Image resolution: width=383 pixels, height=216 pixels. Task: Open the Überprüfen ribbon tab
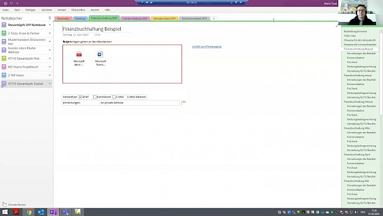coord(78,10)
